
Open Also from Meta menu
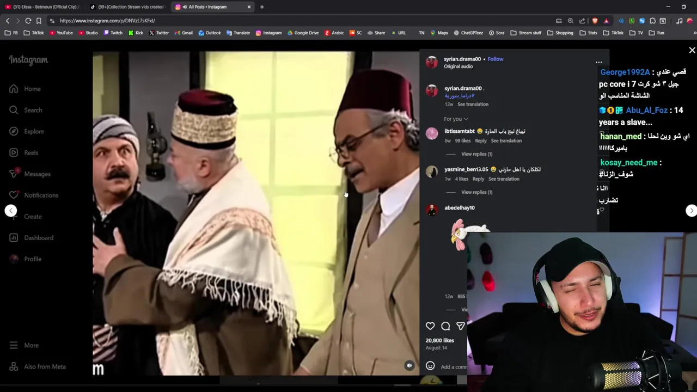(x=38, y=366)
